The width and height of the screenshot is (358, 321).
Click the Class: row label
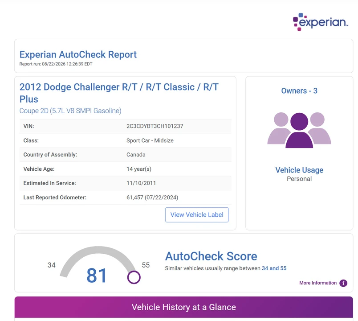click(31, 140)
